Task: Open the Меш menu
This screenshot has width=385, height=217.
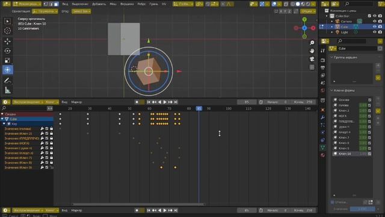Action: coord(113,4)
